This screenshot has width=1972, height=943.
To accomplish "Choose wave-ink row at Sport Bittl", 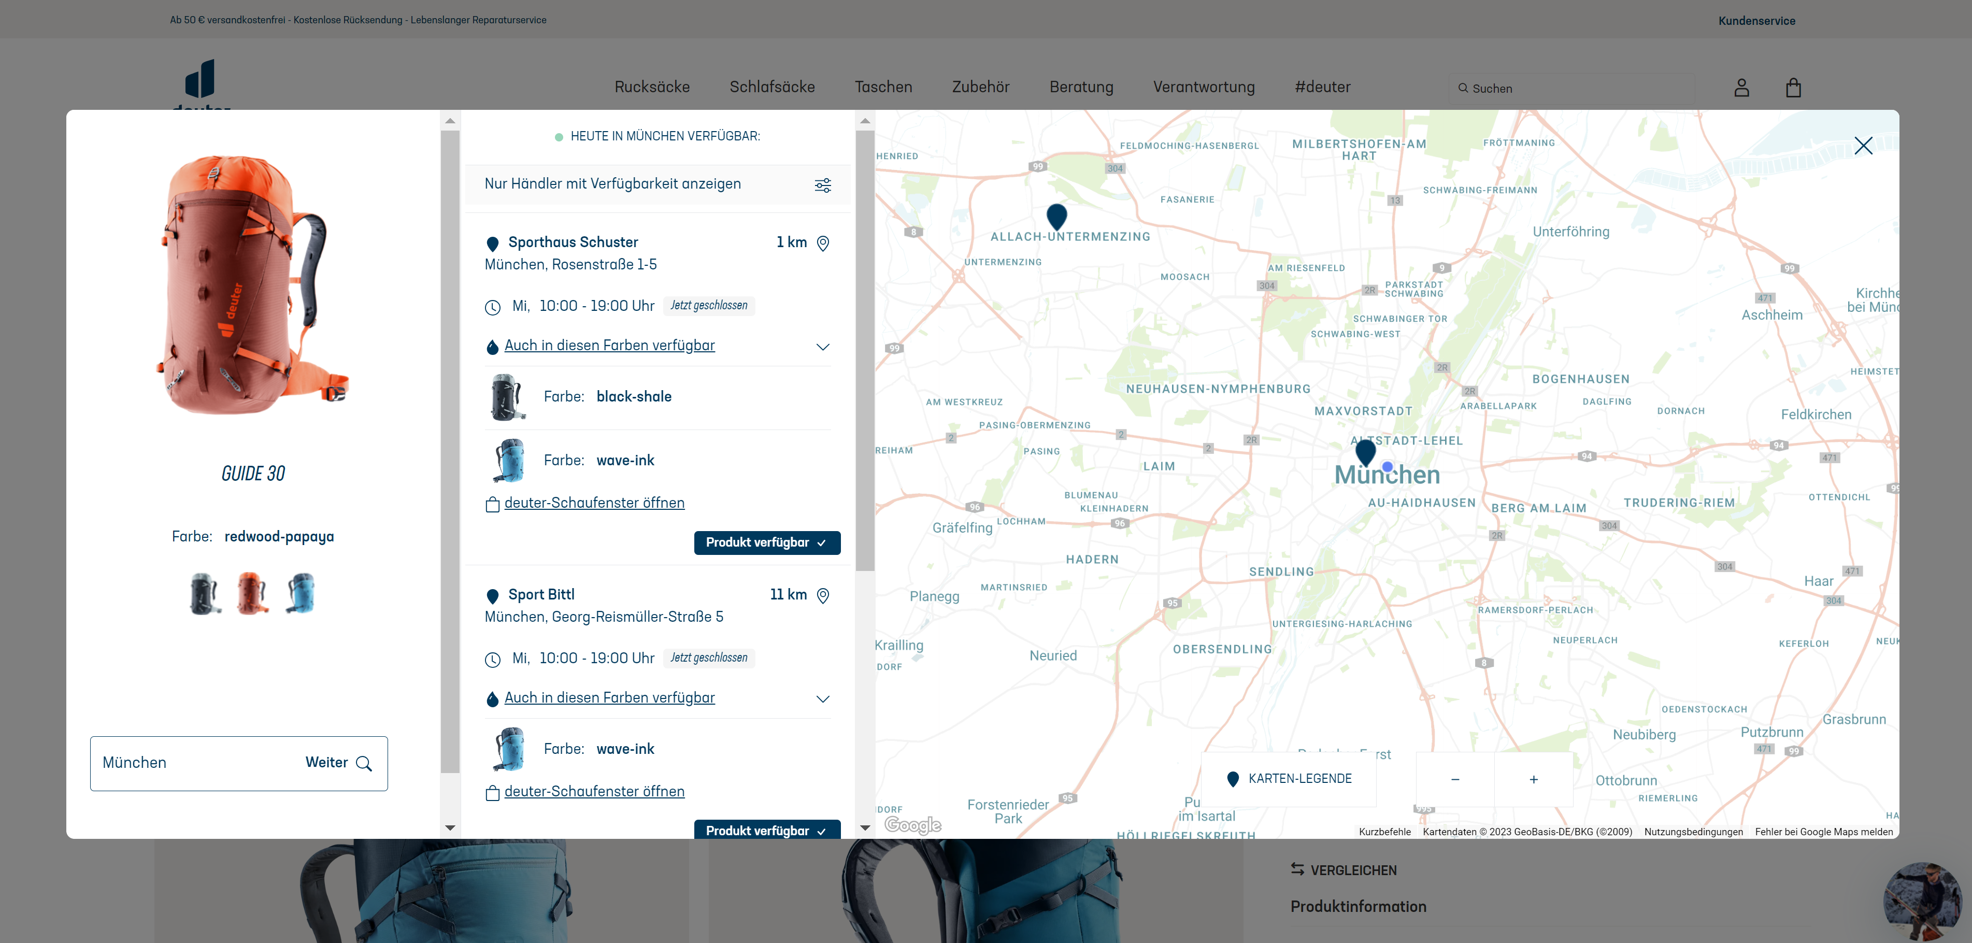I will click(659, 749).
